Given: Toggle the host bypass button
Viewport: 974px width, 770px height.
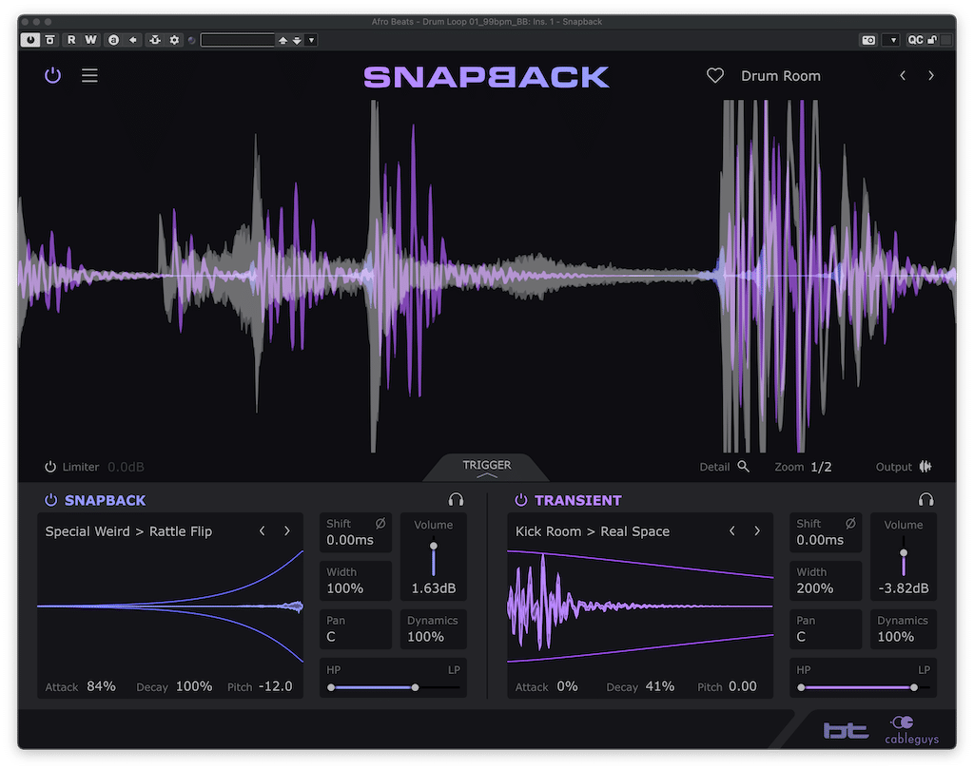Looking at the screenshot, I should [50, 40].
